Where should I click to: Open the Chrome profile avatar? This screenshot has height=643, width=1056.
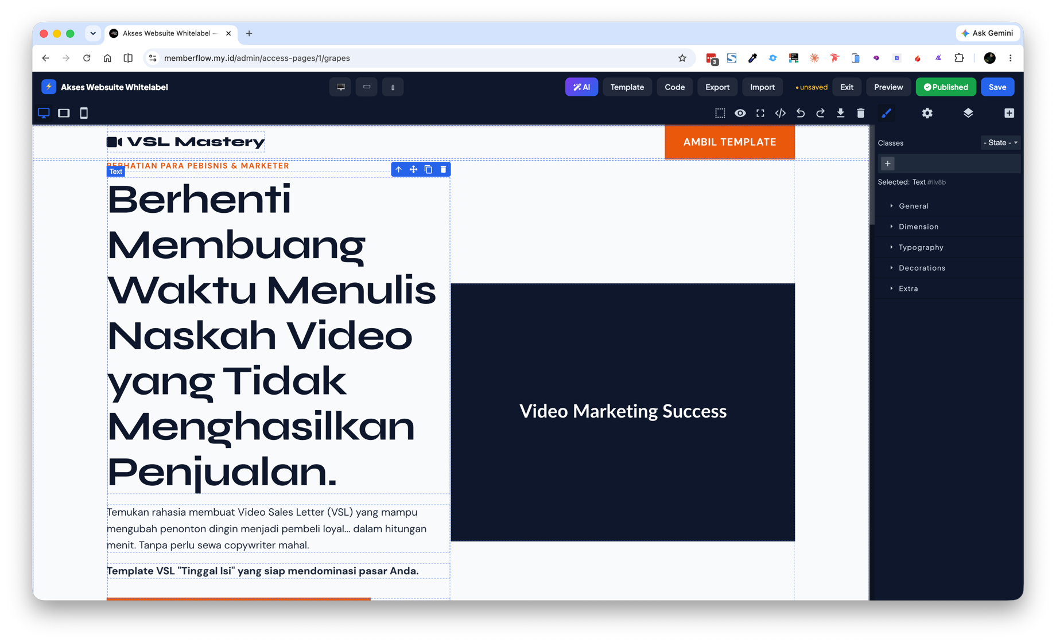click(x=989, y=58)
